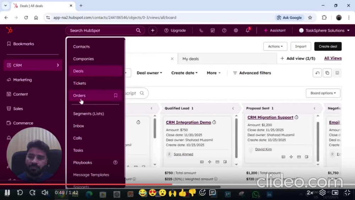Click note icon on CRM Migration Support card
The image size is (355, 200).
click(307, 157)
